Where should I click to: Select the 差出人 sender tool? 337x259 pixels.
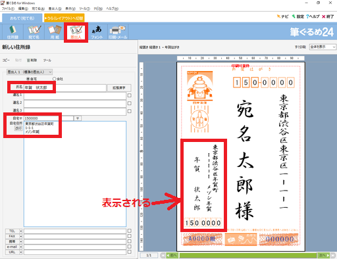coord(76,32)
